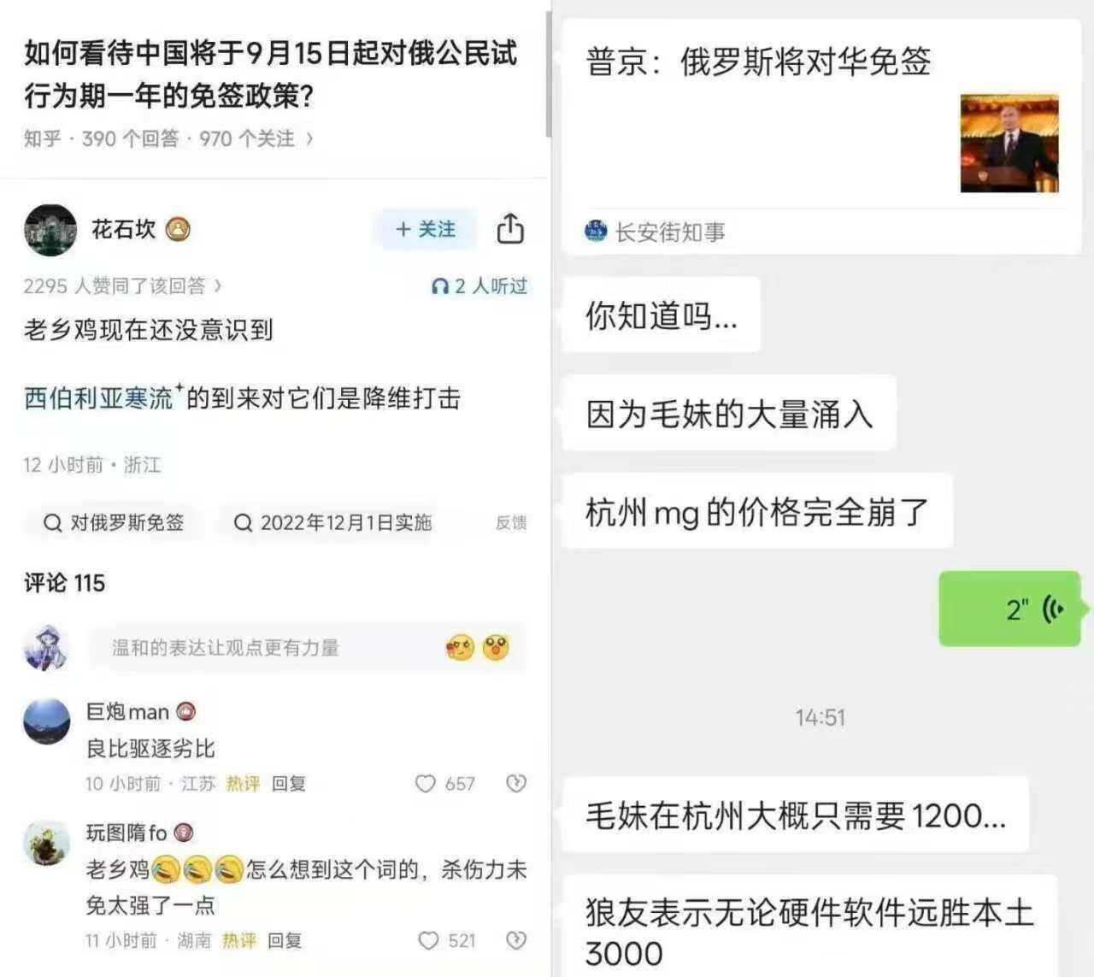The width and height of the screenshot is (1094, 977).
Task: Like the 巨炮man comment with 657 likes
Action: pyautogui.click(x=425, y=783)
